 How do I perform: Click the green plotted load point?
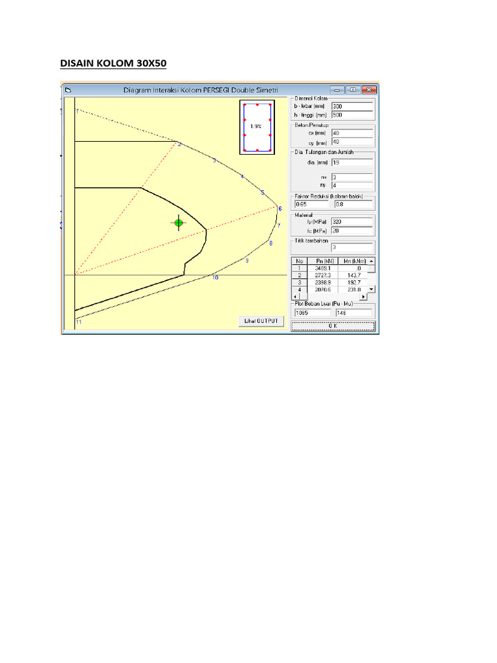(x=179, y=223)
